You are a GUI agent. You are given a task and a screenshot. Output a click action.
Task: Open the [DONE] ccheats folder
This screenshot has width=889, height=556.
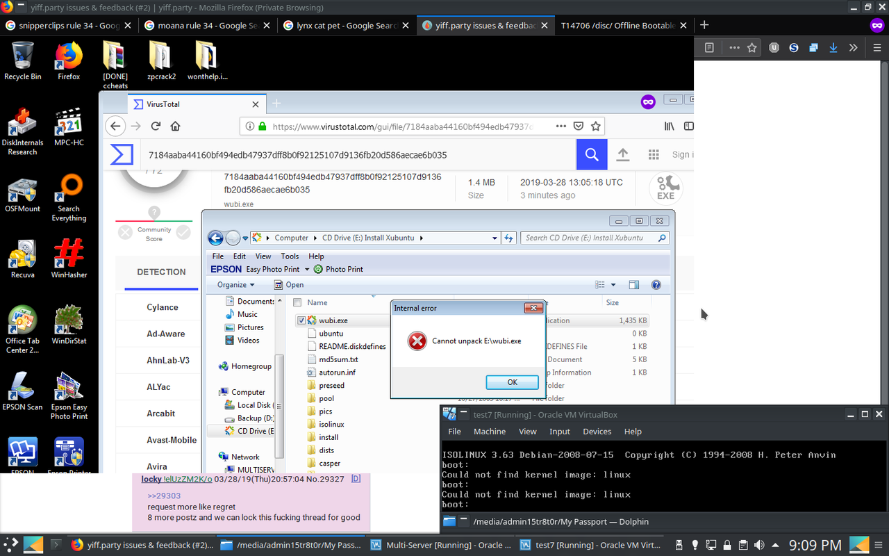click(x=115, y=65)
